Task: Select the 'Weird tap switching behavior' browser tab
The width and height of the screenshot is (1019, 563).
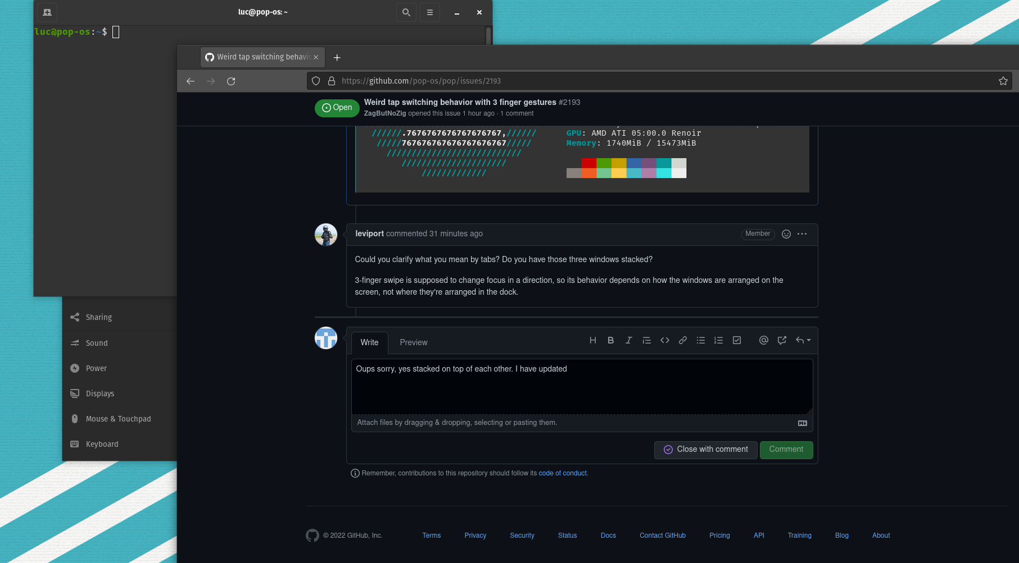Action: tap(262, 57)
